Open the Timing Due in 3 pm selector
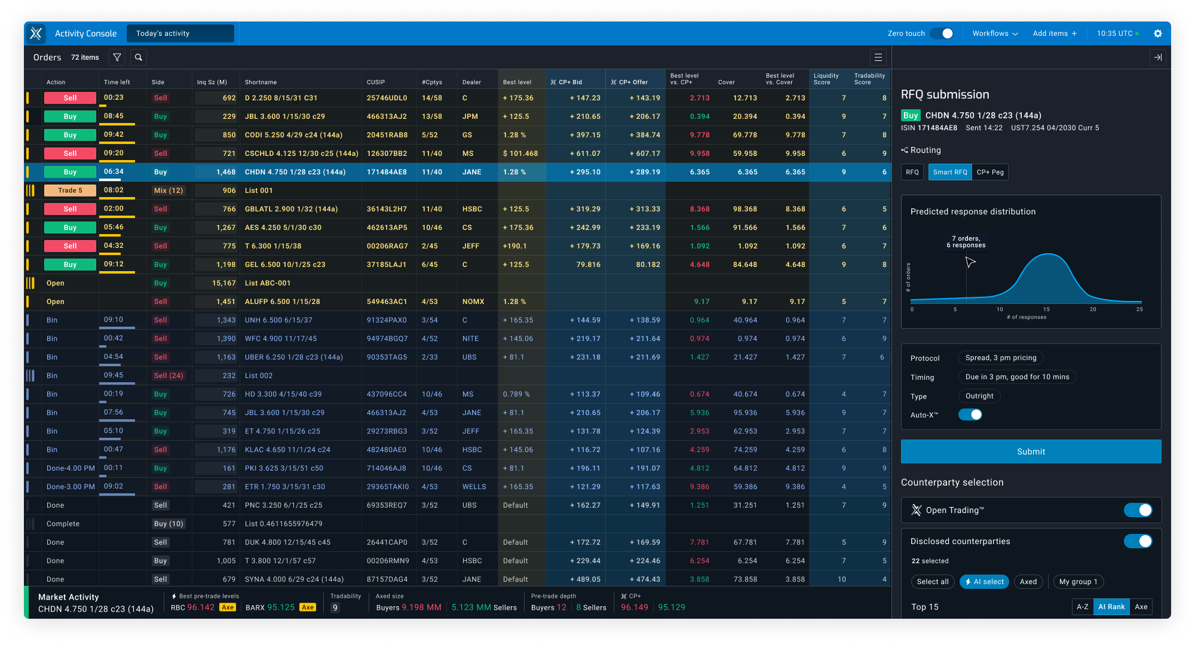The image size is (1195, 645). [x=1017, y=377]
